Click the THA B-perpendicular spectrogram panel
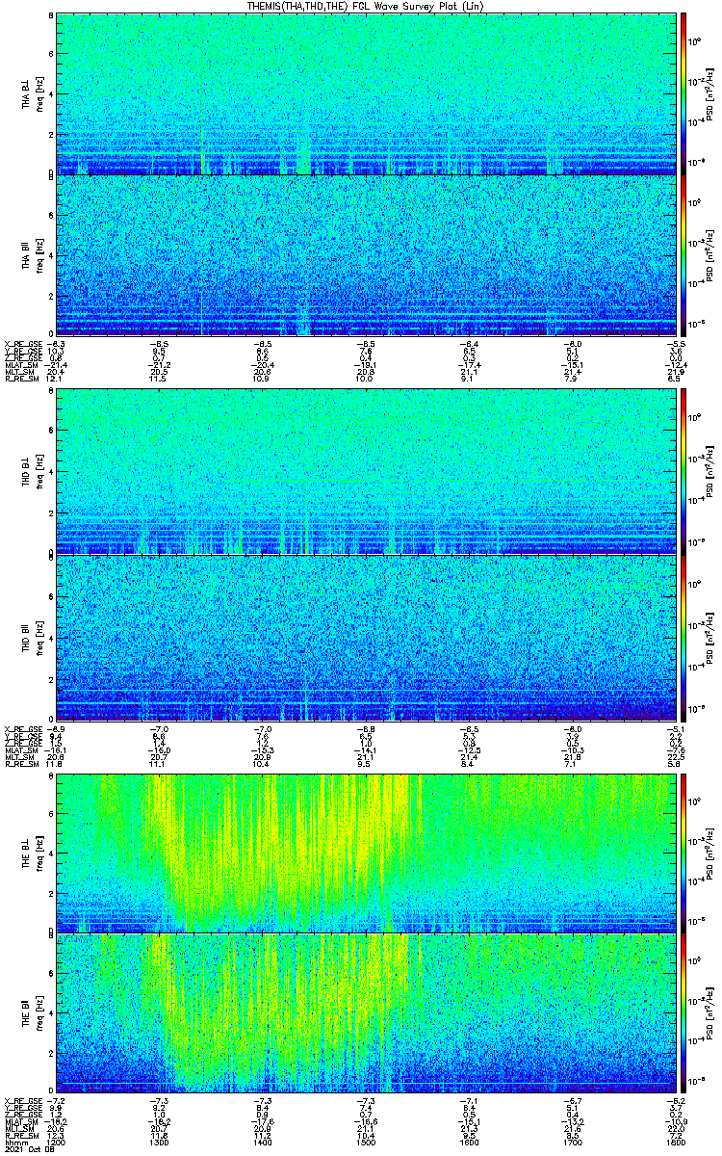 367,93
